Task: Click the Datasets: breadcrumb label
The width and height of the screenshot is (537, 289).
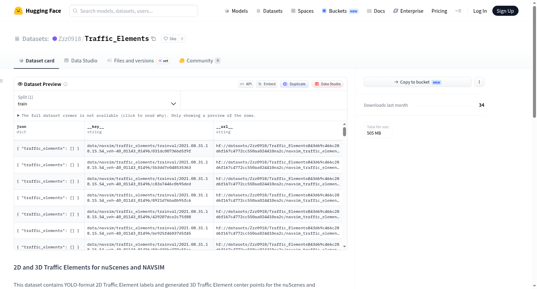Action: [36, 39]
